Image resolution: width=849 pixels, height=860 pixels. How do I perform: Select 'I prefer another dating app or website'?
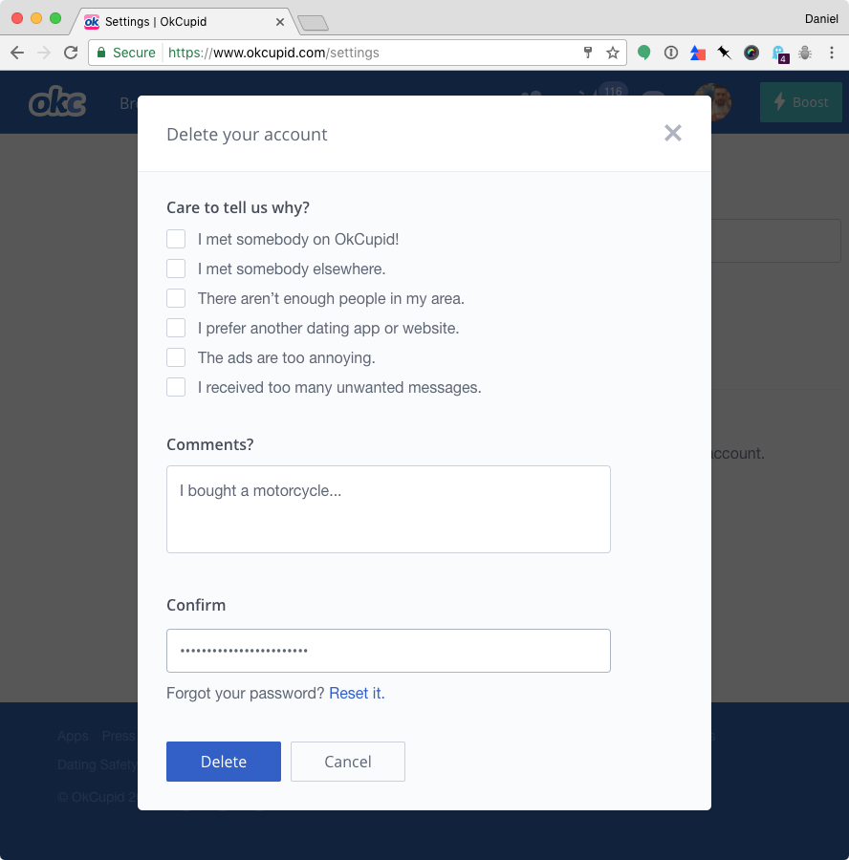point(176,328)
